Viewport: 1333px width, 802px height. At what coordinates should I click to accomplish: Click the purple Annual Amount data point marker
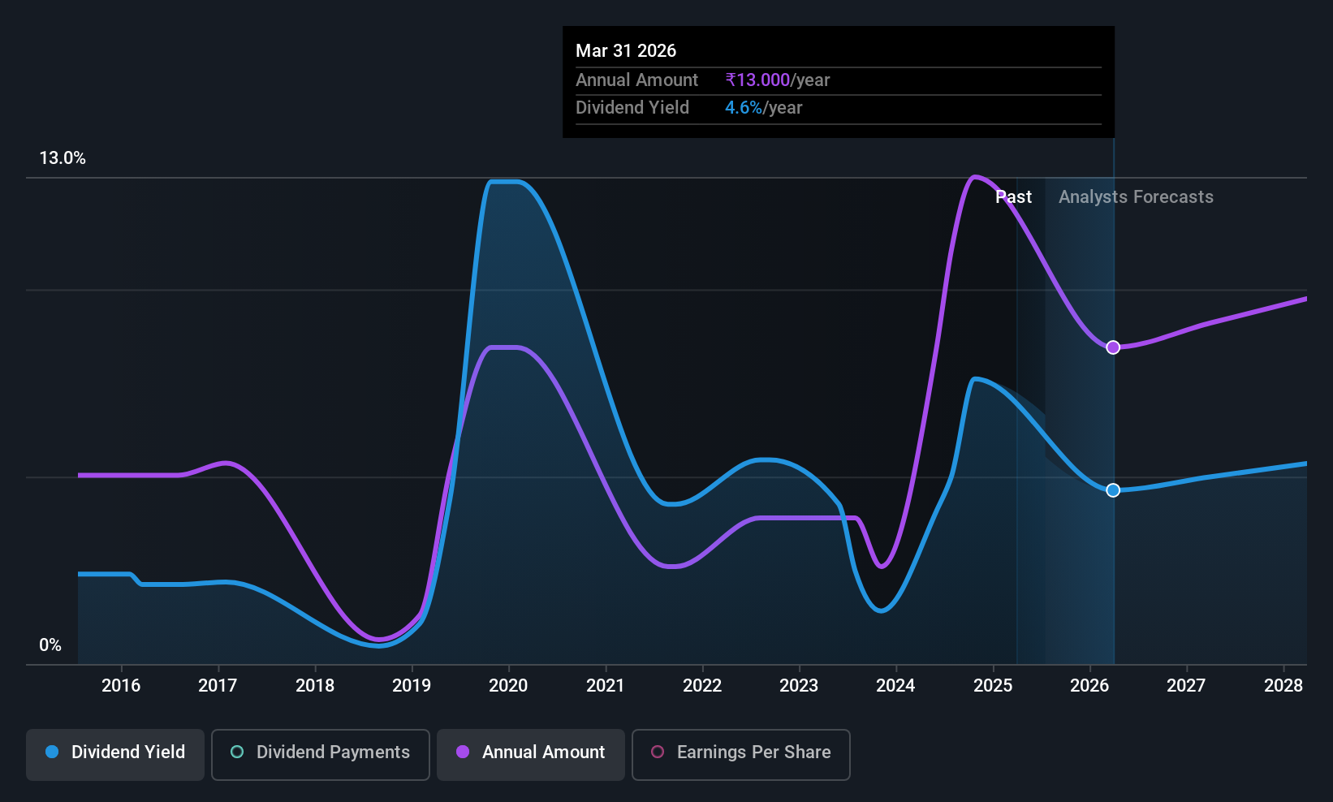[1113, 347]
